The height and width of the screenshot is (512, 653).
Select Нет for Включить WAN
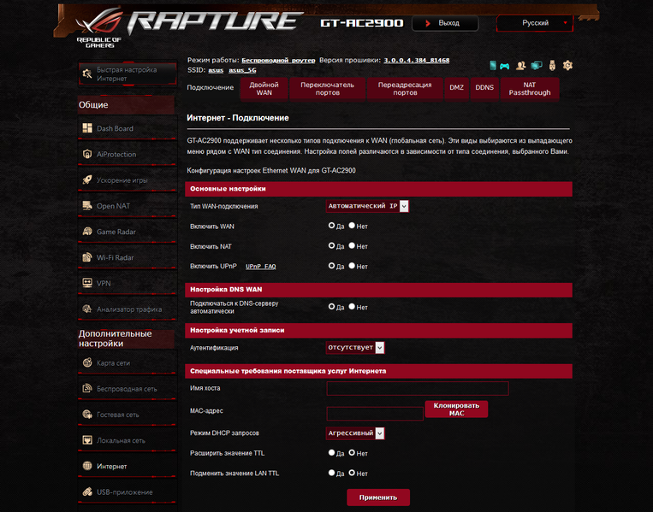tap(352, 226)
